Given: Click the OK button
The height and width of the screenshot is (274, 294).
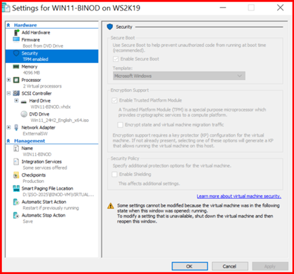Looking at the screenshot, I should click(x=189, y=266).
